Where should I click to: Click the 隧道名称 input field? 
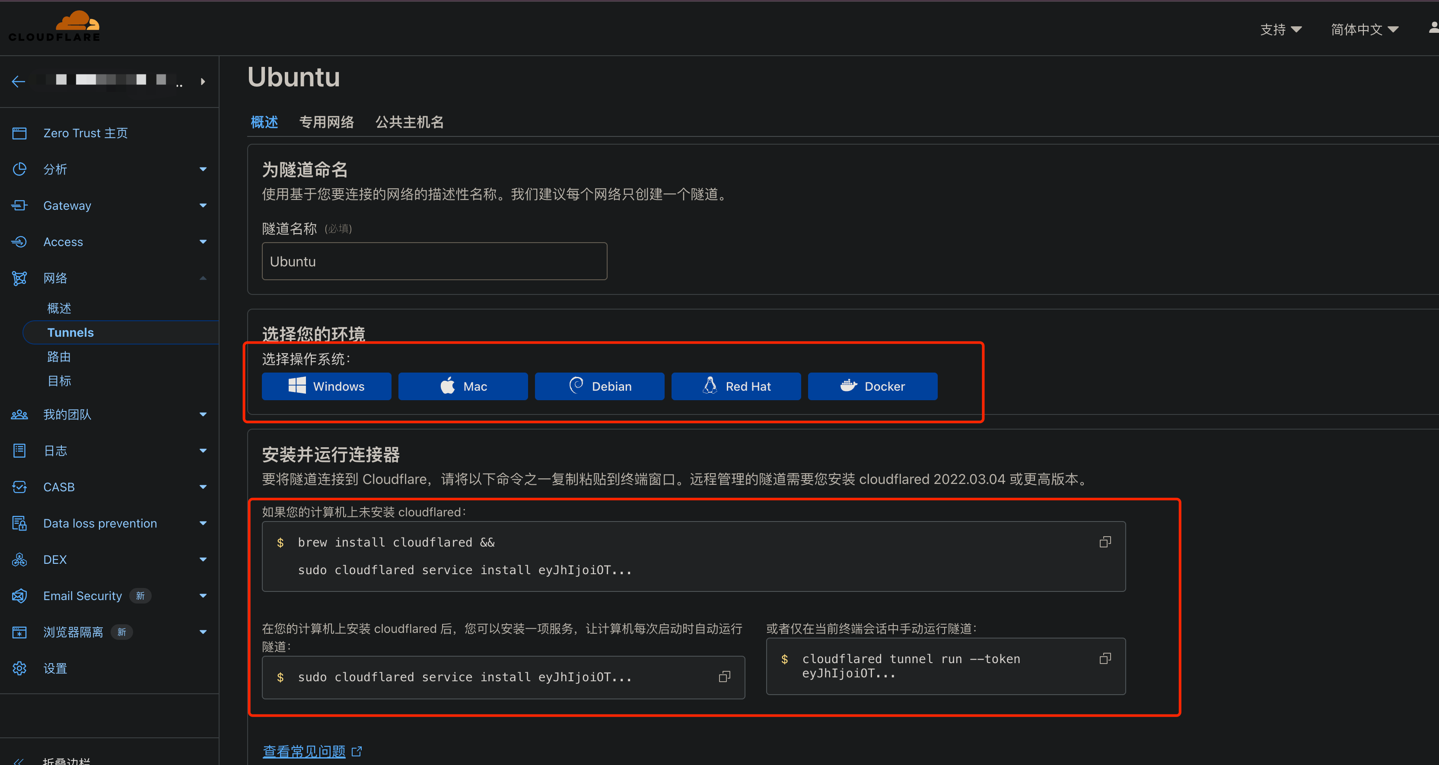(435, 261)
